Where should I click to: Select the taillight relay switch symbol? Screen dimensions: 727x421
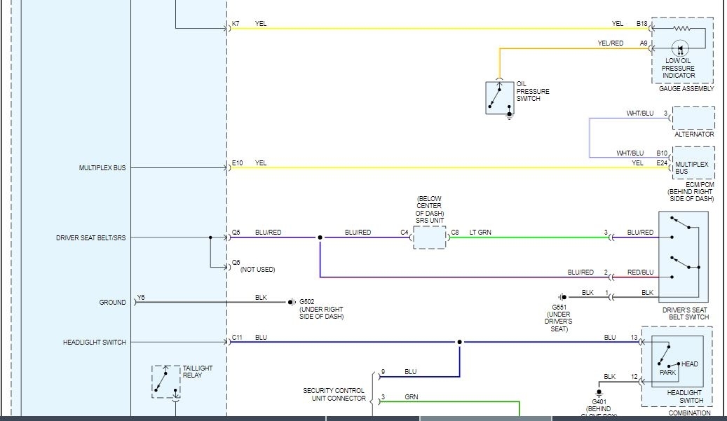tap(166, 382)
